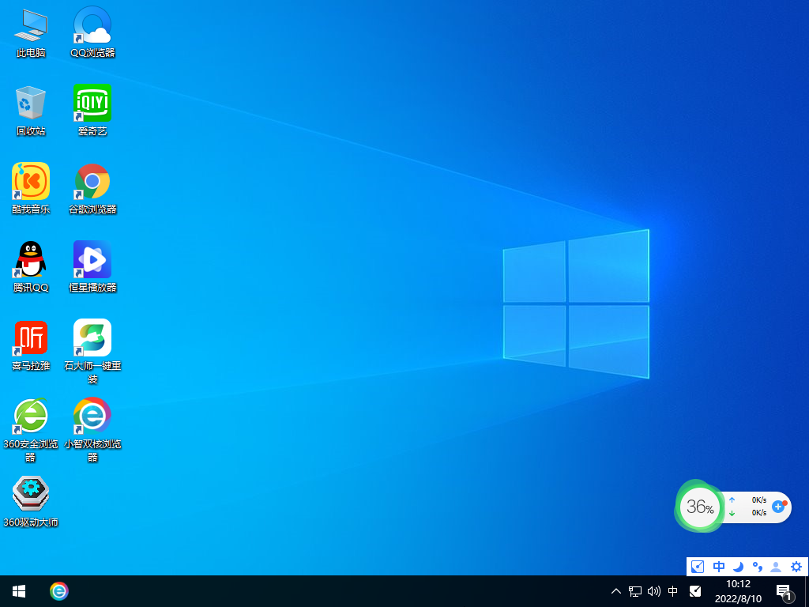
Task: Open IME settings via the gear icon
Action: pos(796,567)
